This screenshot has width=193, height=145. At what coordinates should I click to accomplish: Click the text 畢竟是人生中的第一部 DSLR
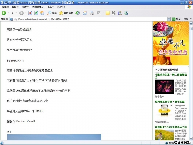(25, 111)
